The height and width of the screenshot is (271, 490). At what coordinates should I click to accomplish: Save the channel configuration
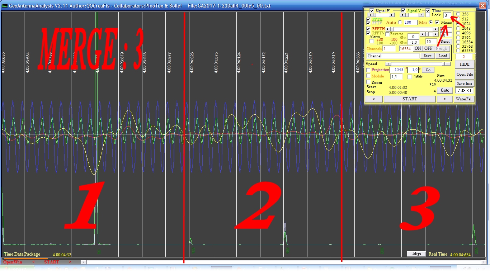[x=428, y=56]
